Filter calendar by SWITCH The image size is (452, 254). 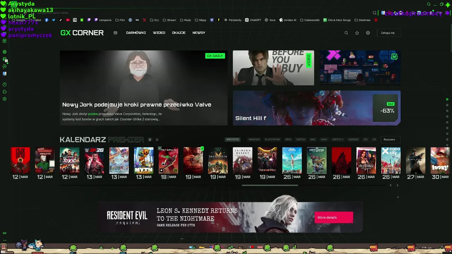point(301,139)
